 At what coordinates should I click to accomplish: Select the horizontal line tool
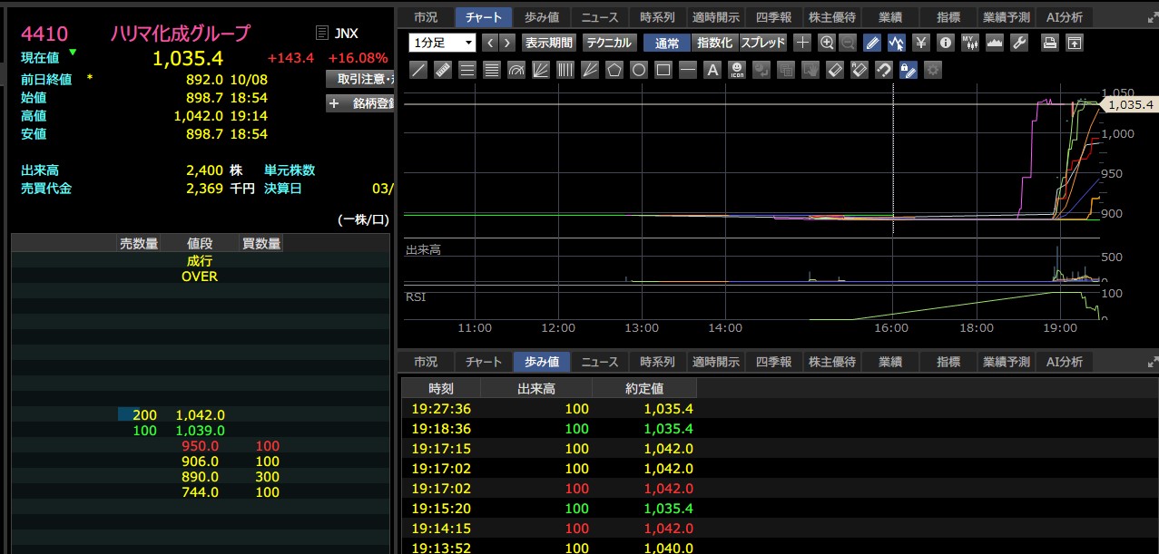pos(688,70)
